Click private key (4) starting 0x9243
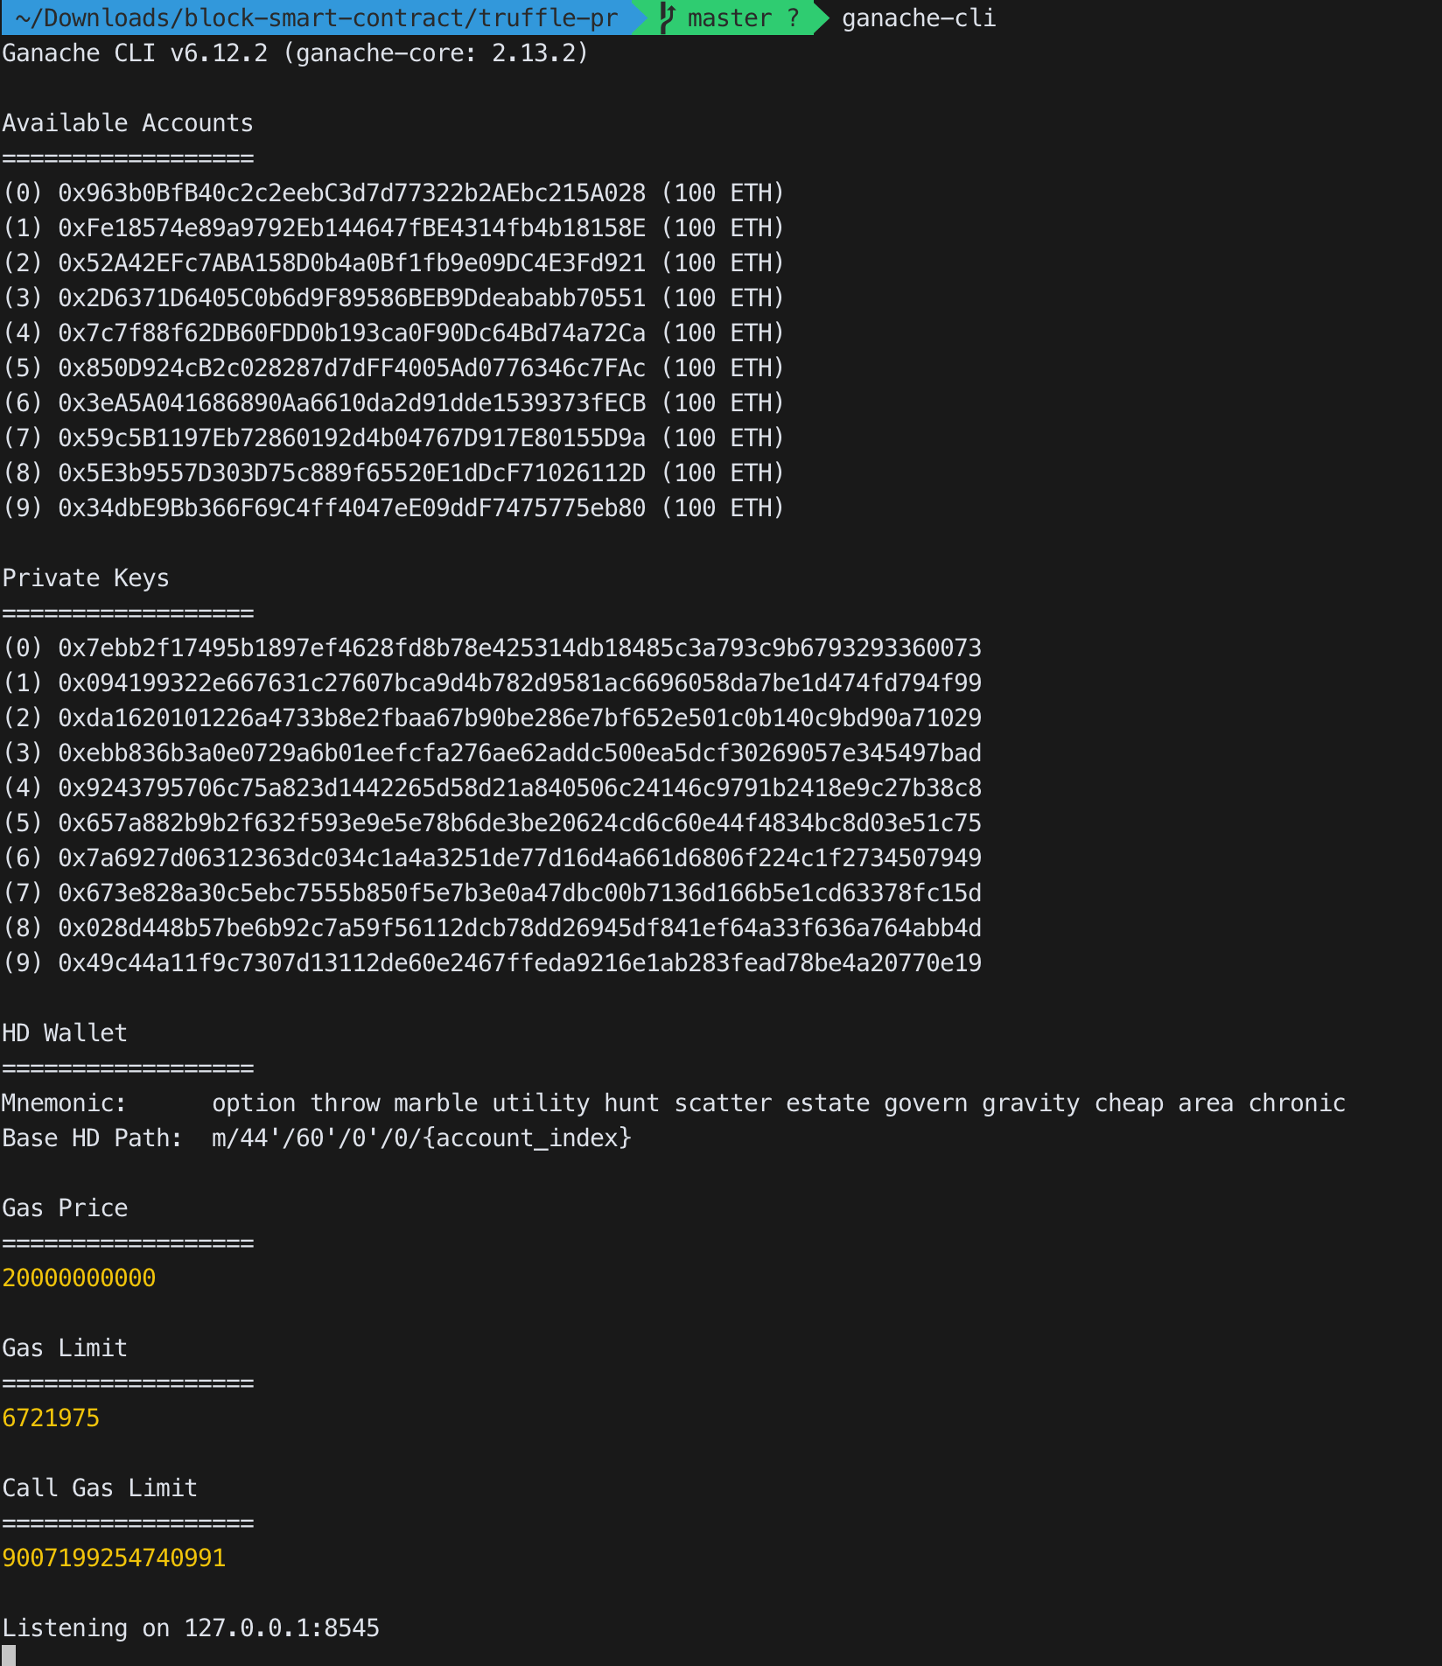The width and height of the screenshot is (1442, 1666). 520,788
